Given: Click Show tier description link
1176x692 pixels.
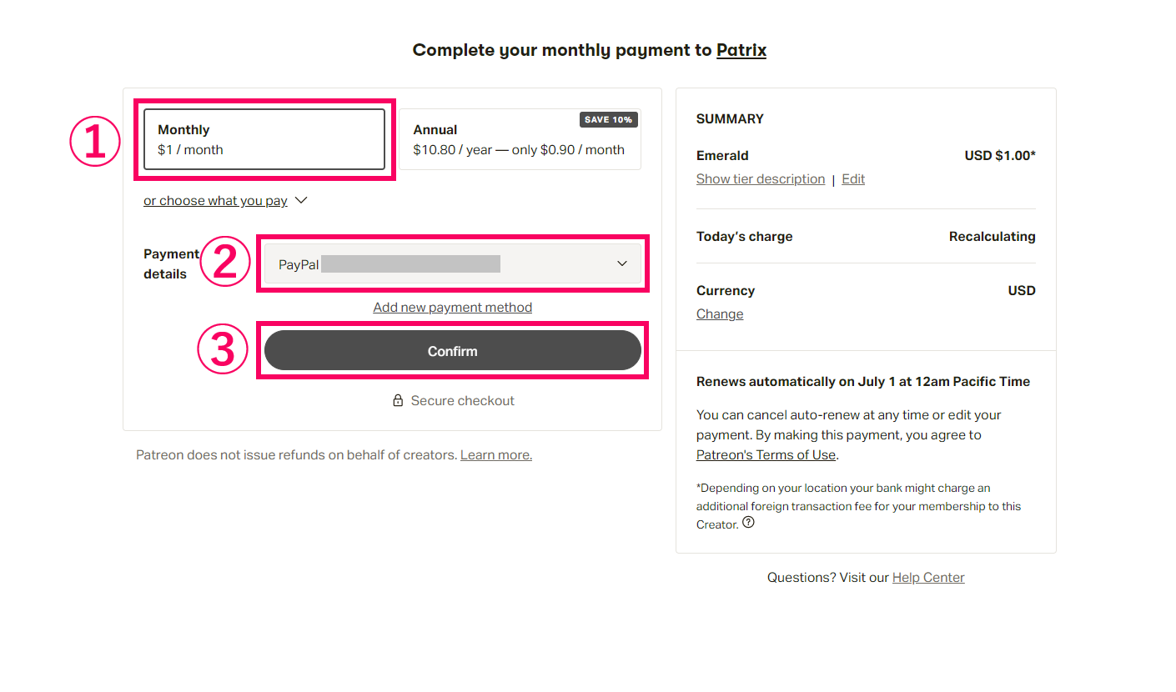Looking at the screenshot, I should pos(761,179).
